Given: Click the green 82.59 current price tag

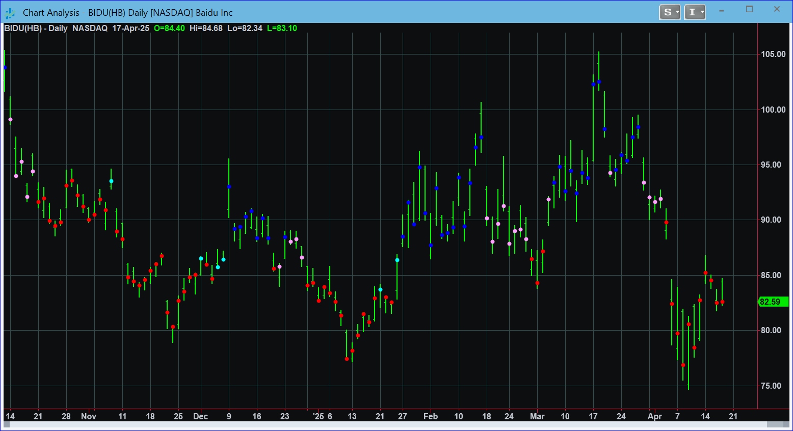Looking at the screenshot, I should (x=773, y=302).
